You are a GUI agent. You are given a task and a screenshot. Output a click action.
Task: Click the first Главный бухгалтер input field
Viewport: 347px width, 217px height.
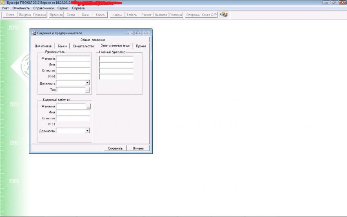116,58
